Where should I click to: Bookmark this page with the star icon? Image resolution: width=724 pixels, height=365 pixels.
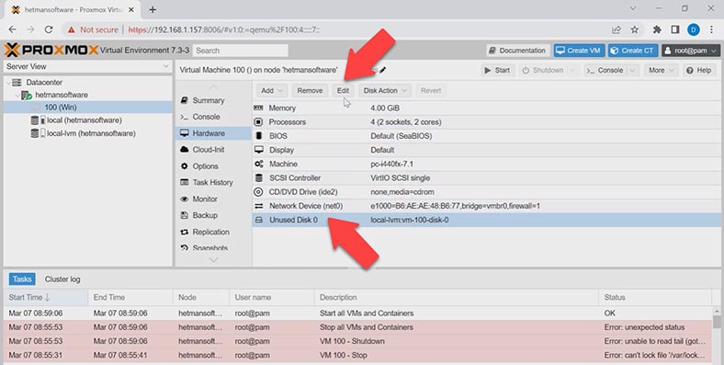(635, 29)
